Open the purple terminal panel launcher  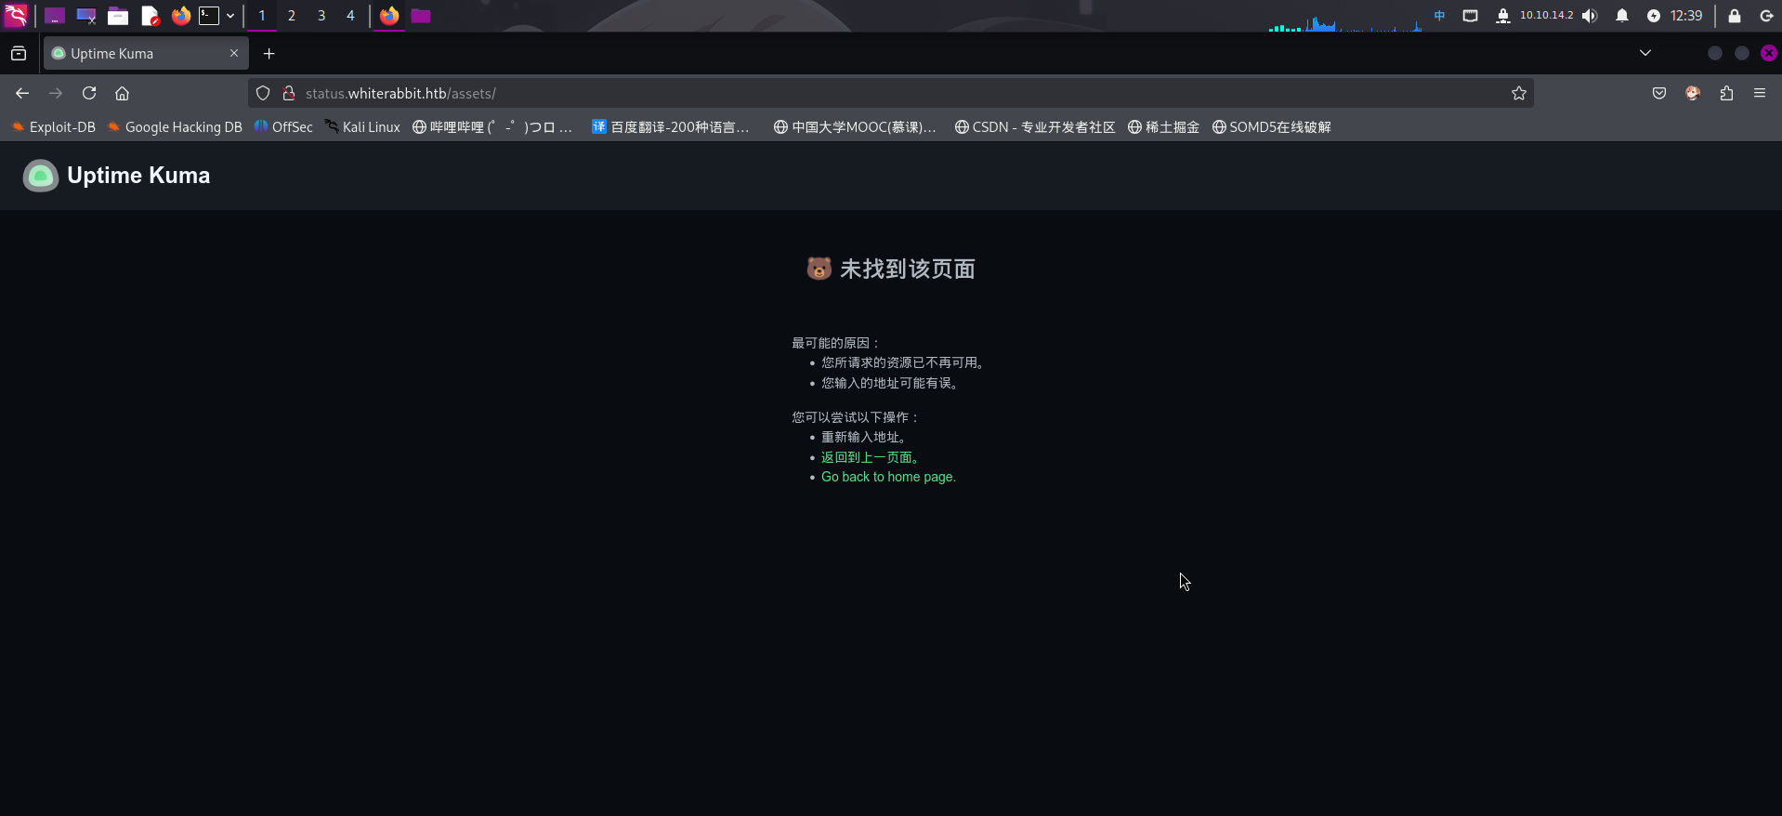tap(55, 16)
